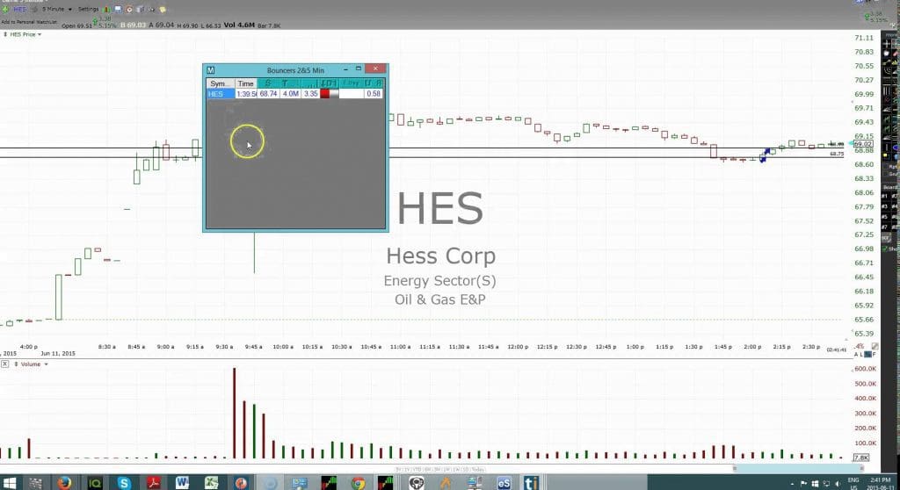Expand the Volume pane dropdown
The width and height of the screenshot is (900, 490).
[x=46, y=364]
